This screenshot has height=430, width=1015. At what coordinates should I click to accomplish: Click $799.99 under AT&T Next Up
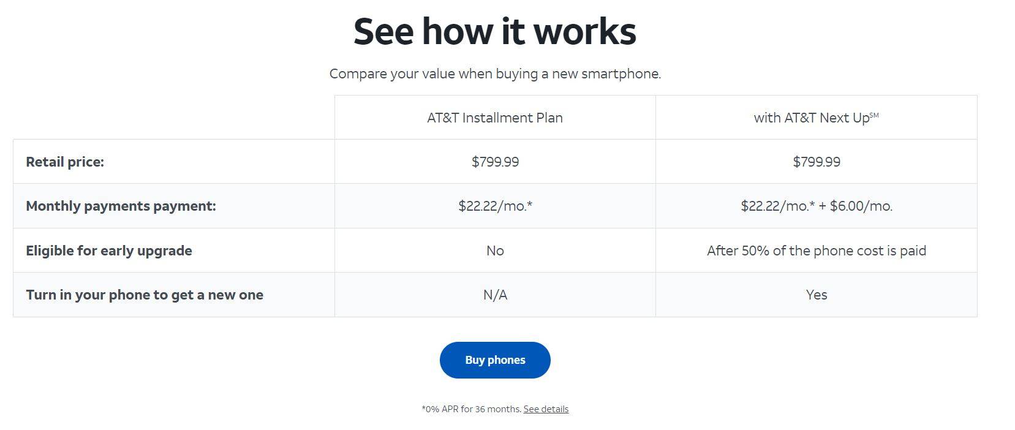point(817,162)
